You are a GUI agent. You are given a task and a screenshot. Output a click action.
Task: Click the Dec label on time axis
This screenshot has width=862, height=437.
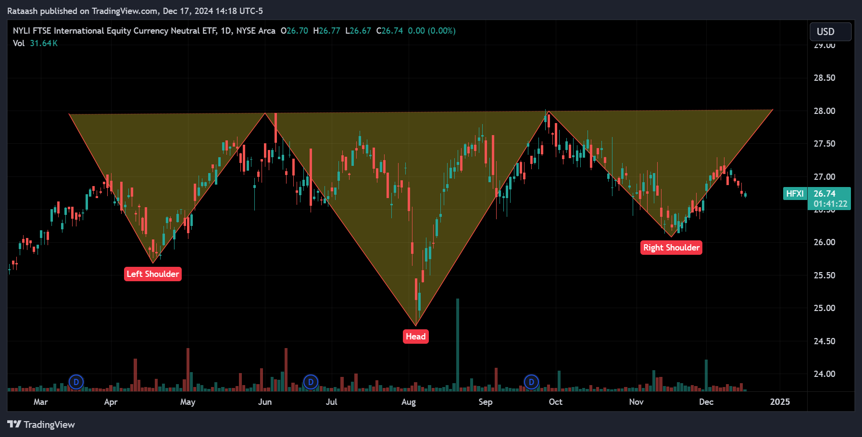[x=706, y=402]
